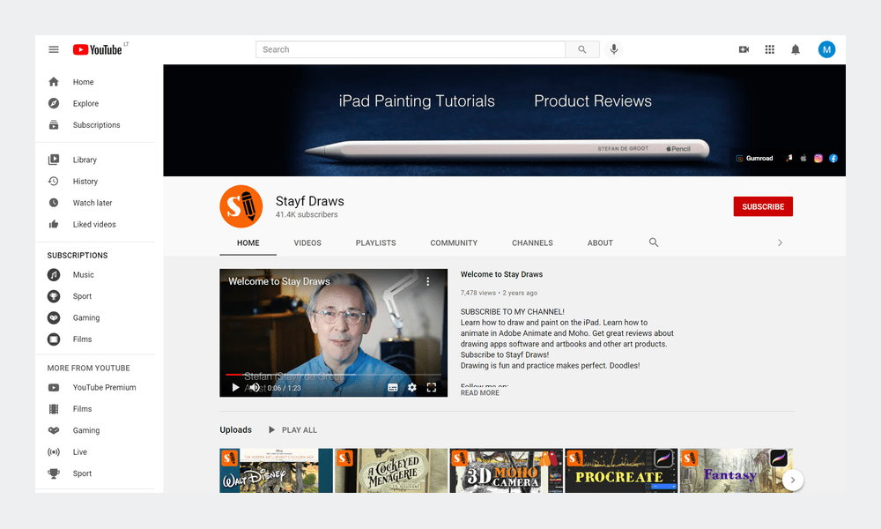Open the hamburger guide menu
The image size is (881, 529).
point(54,49)
